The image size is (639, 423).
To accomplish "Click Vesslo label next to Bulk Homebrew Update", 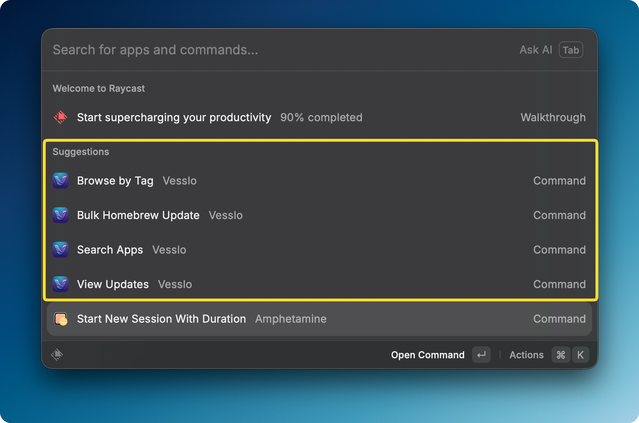I will pyautogui.click(x=226, y=215).
